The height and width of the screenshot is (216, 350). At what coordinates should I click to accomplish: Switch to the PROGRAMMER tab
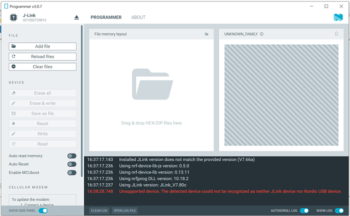(x=106, y=17)
